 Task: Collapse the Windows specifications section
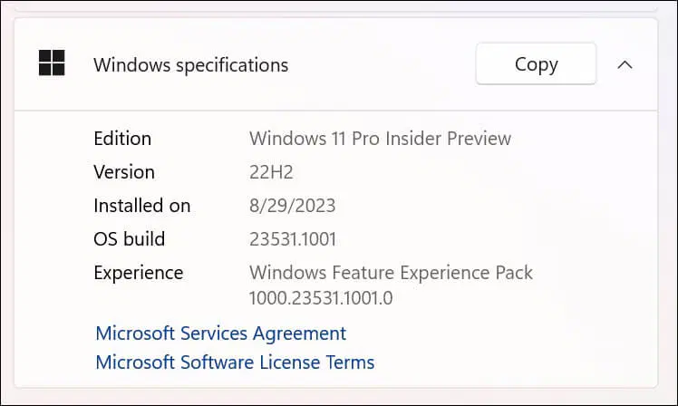click(625, 64)
